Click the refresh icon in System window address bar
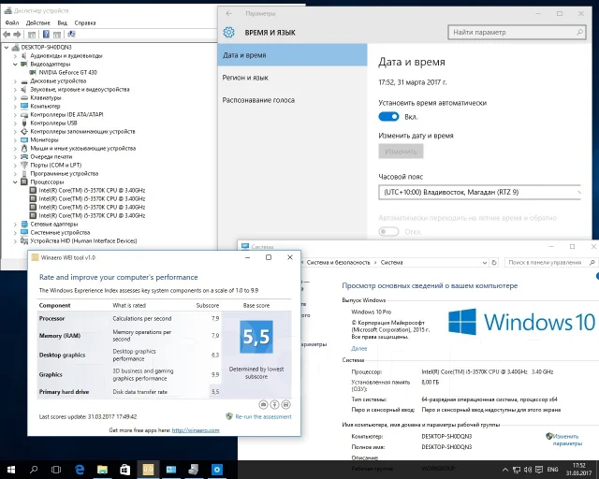 click(x=494, y=263)
